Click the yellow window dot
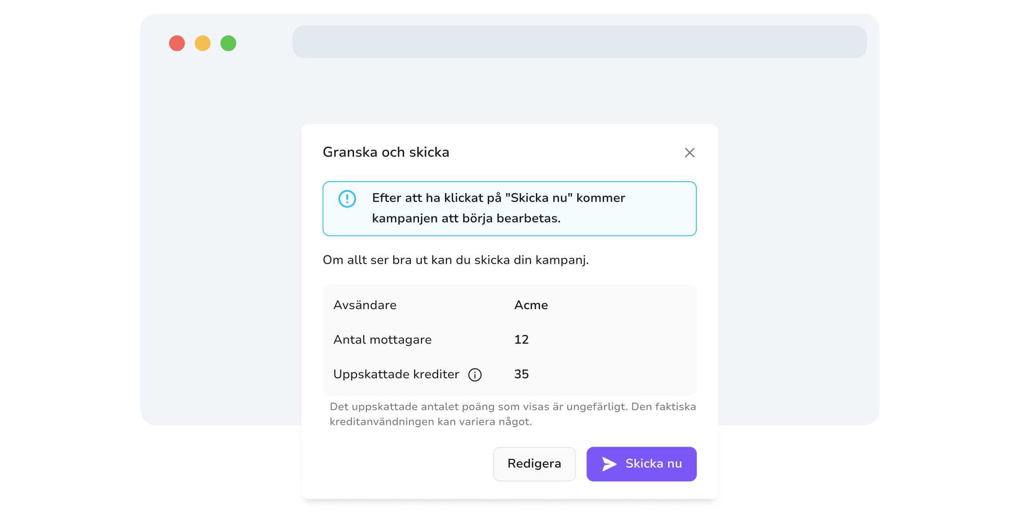The height and width of the screenshot is (514, 1020). tap(203, 43)
